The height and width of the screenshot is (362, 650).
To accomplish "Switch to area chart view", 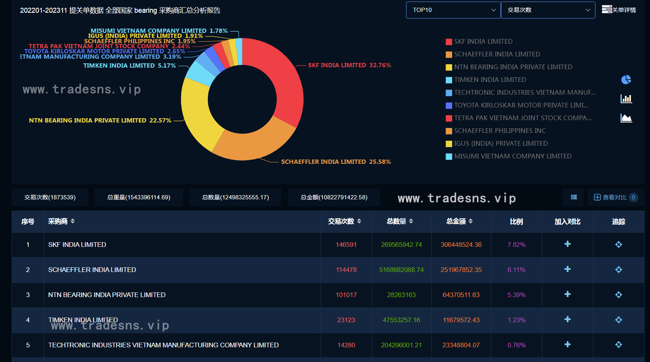I will pyautogui.click(x=626, y=118).
